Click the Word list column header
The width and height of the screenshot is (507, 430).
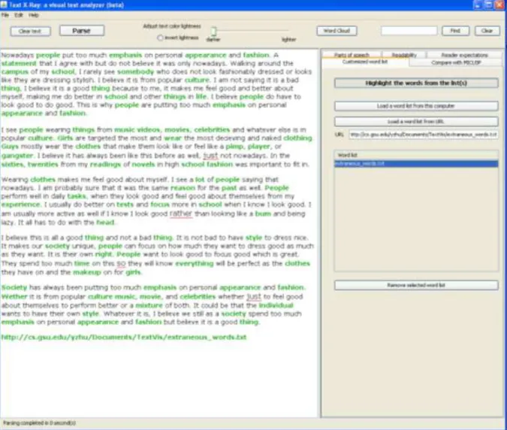416,156
